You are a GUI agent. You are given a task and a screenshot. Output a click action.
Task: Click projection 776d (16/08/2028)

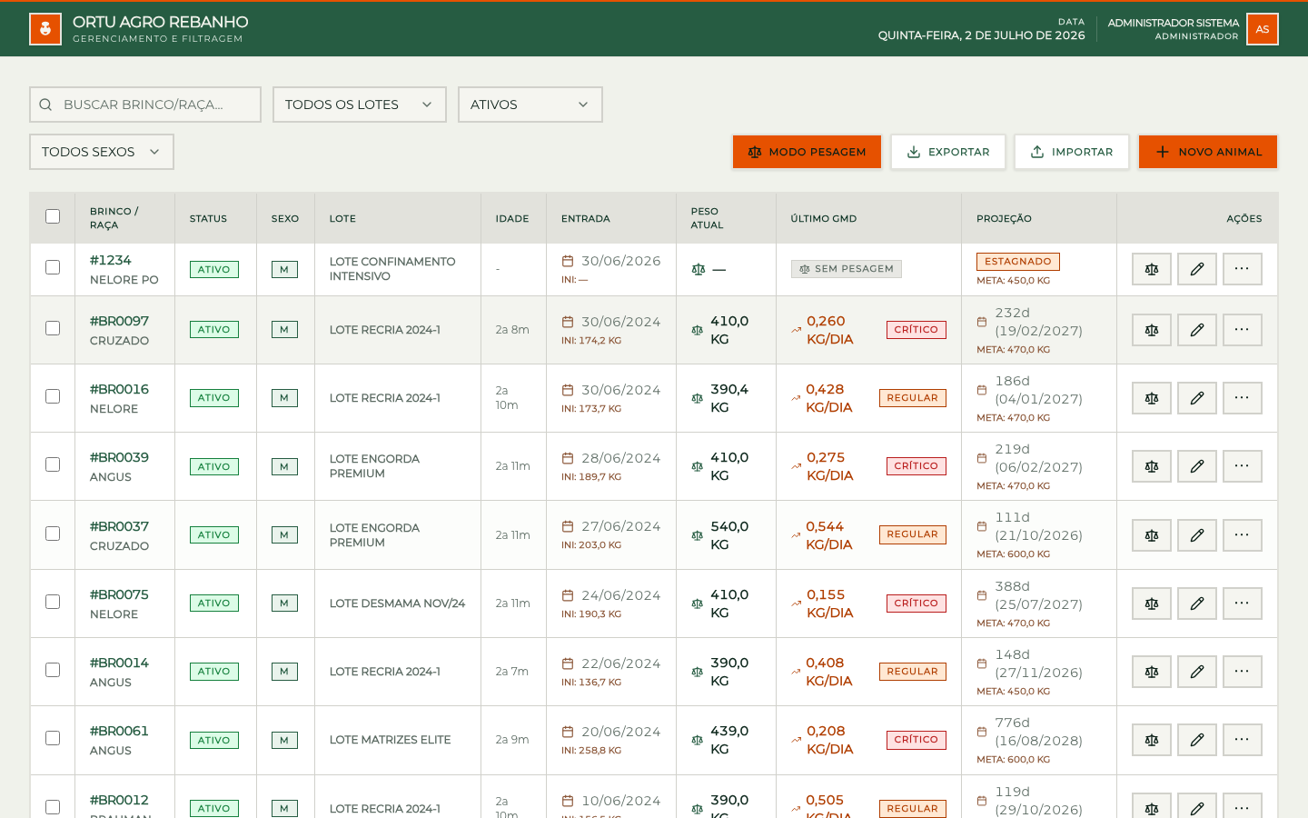point(1039,732)
